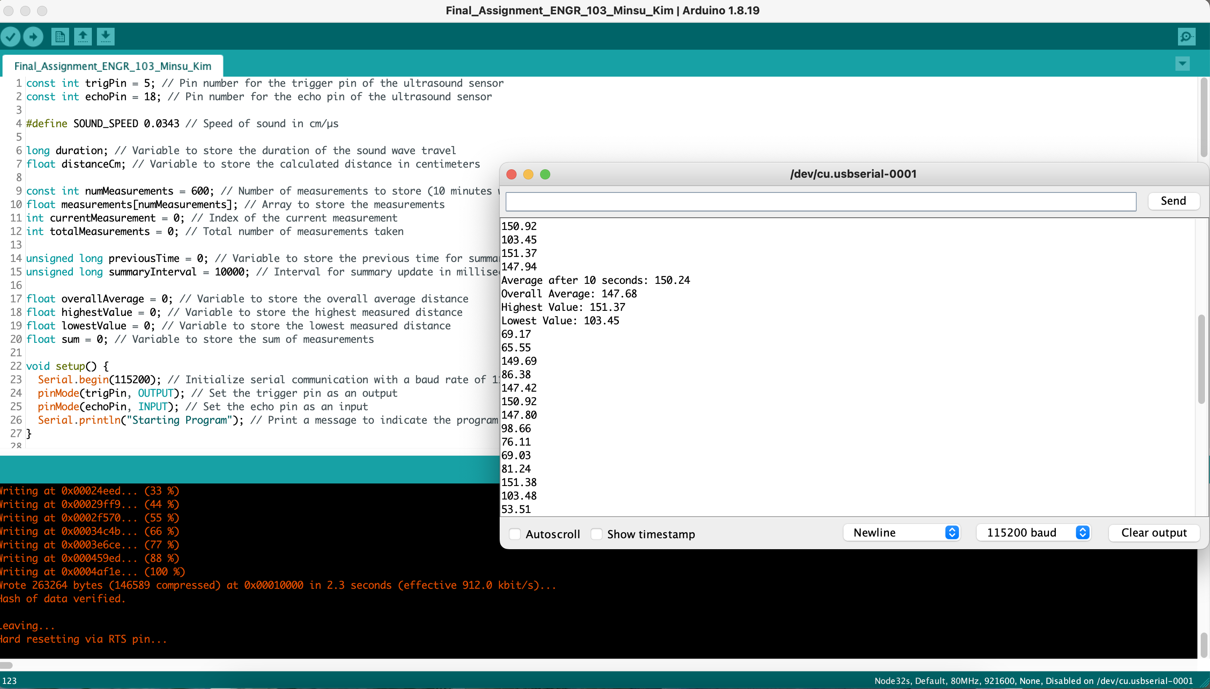Create a New sketch with document icon

click(60, 37)
